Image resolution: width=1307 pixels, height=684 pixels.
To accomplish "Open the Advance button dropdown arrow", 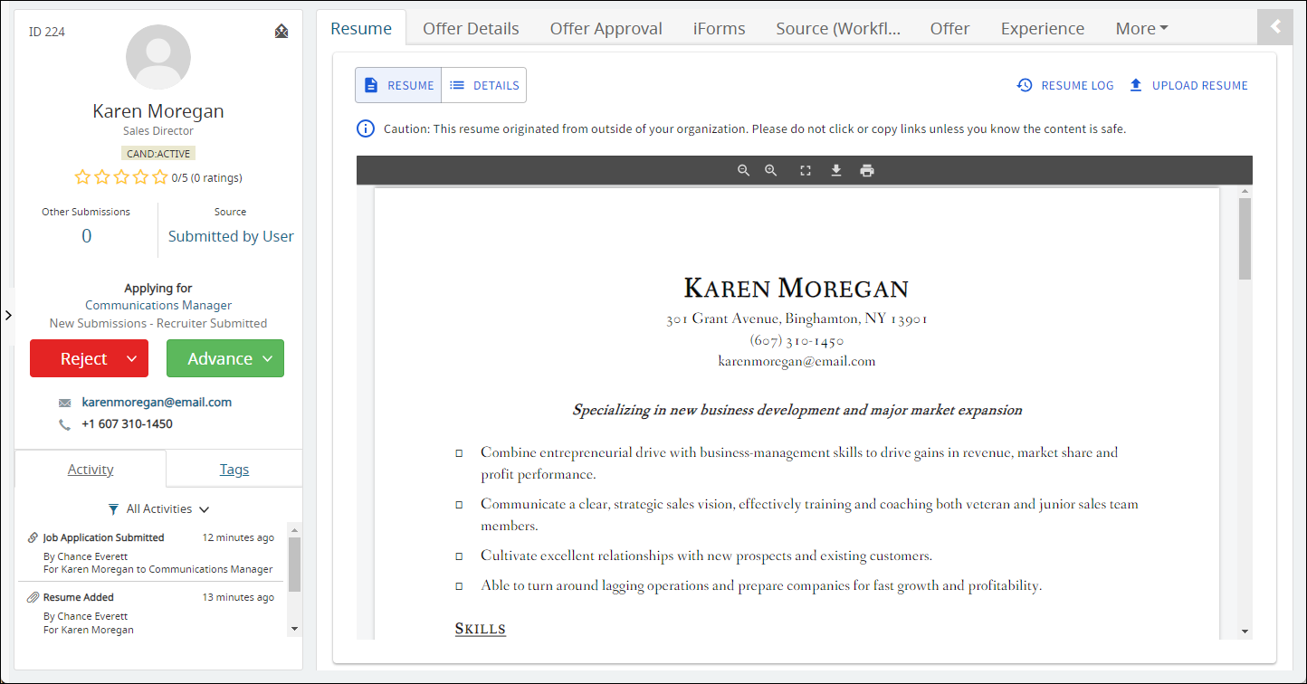I will click(268, 359).
